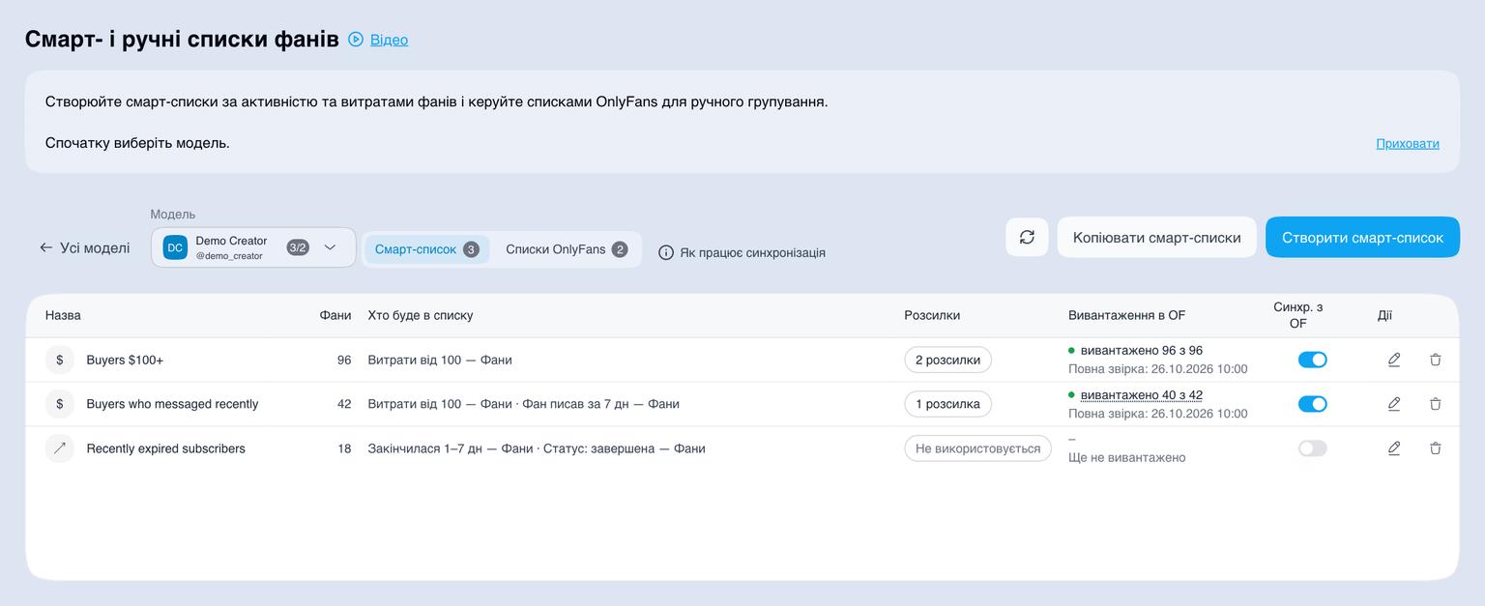The height and width of the screenshot is (606, 1485).
Task: Switch to the Смарт-список tab
Action: pos(426,249)
